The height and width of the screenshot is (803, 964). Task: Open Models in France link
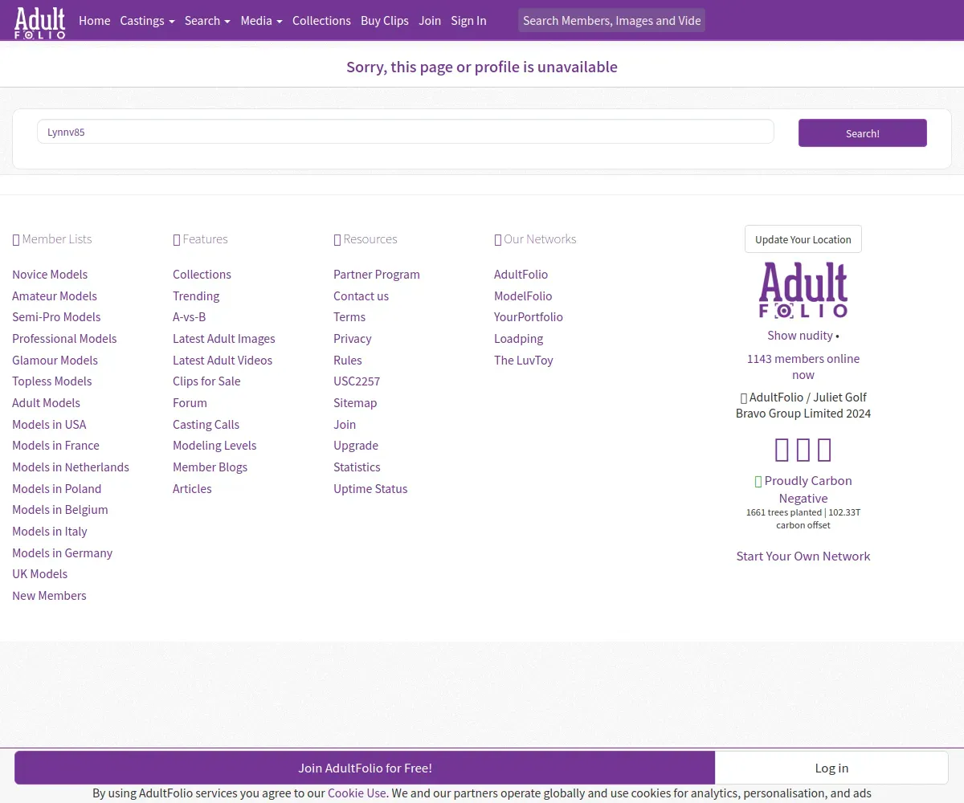click(55, 446)
